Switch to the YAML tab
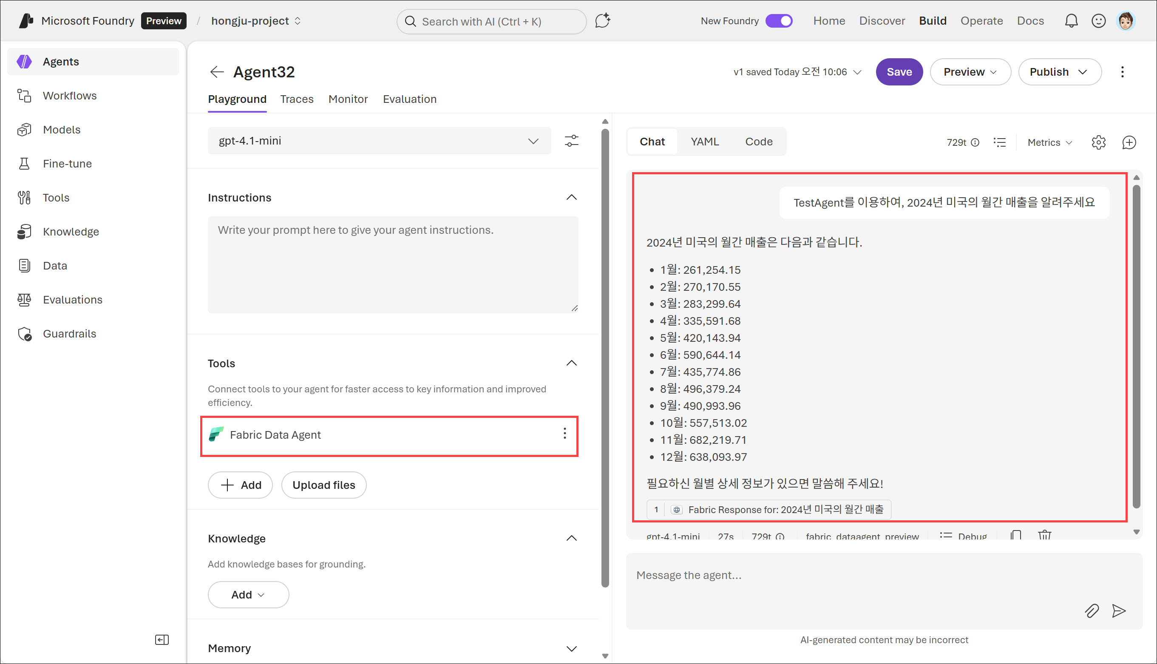 [x=704, y=142]
